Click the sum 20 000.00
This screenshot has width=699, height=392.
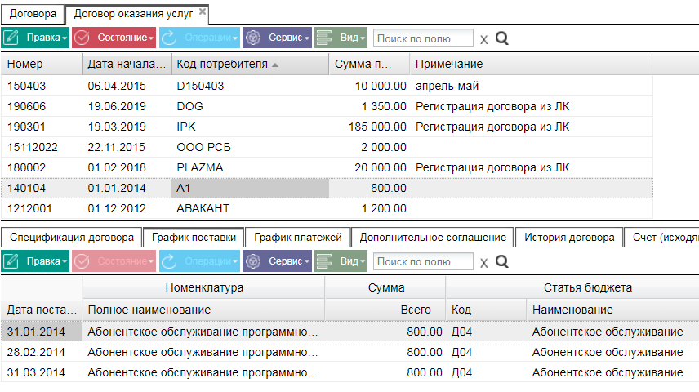[381, 167]
